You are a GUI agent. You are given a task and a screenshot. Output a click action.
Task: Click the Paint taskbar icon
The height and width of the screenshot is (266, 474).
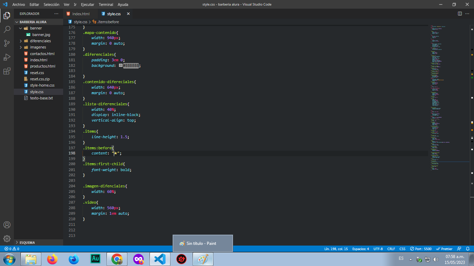[203, 259]
